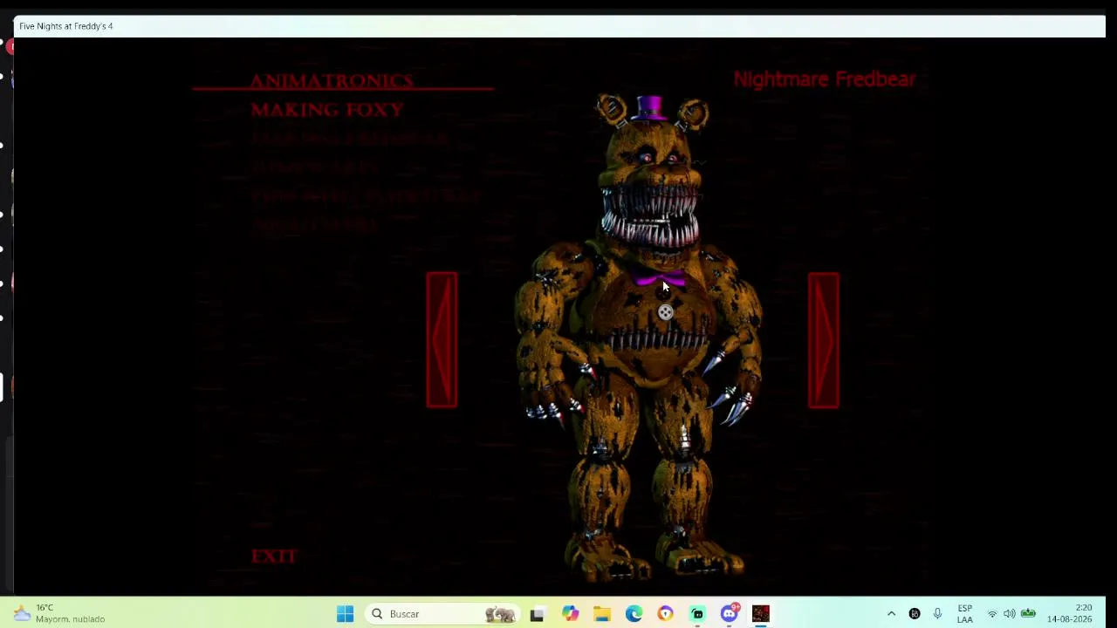This screenshot has height=628, width=1117.
Task: Change the ESP LAA input language
Action: pos(964,614)
